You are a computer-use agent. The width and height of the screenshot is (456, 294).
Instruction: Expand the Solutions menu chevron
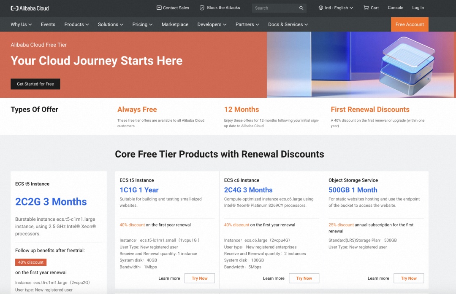click(122, 25)
